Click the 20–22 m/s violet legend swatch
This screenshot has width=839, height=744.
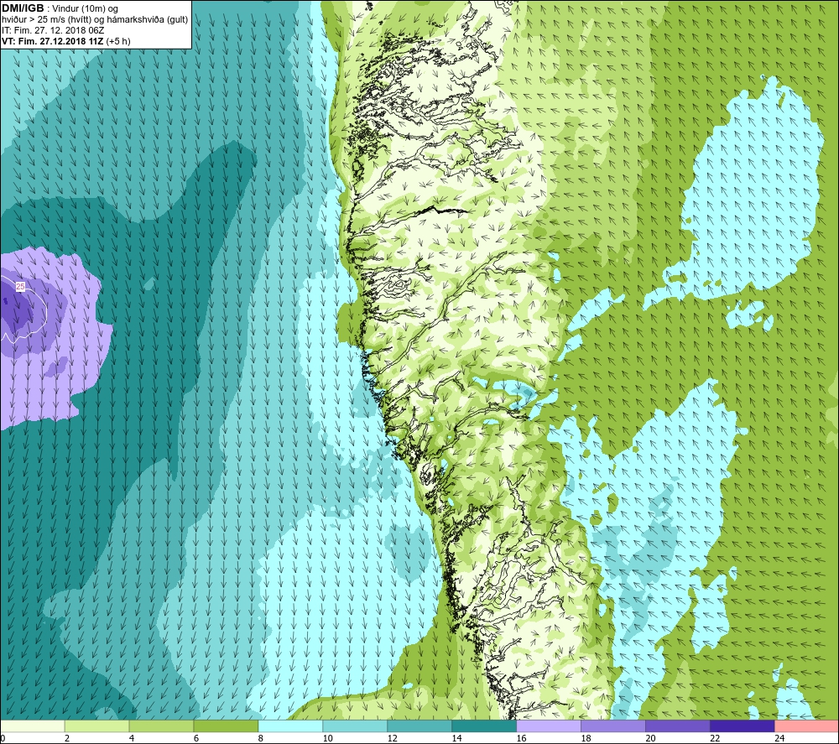677,726
